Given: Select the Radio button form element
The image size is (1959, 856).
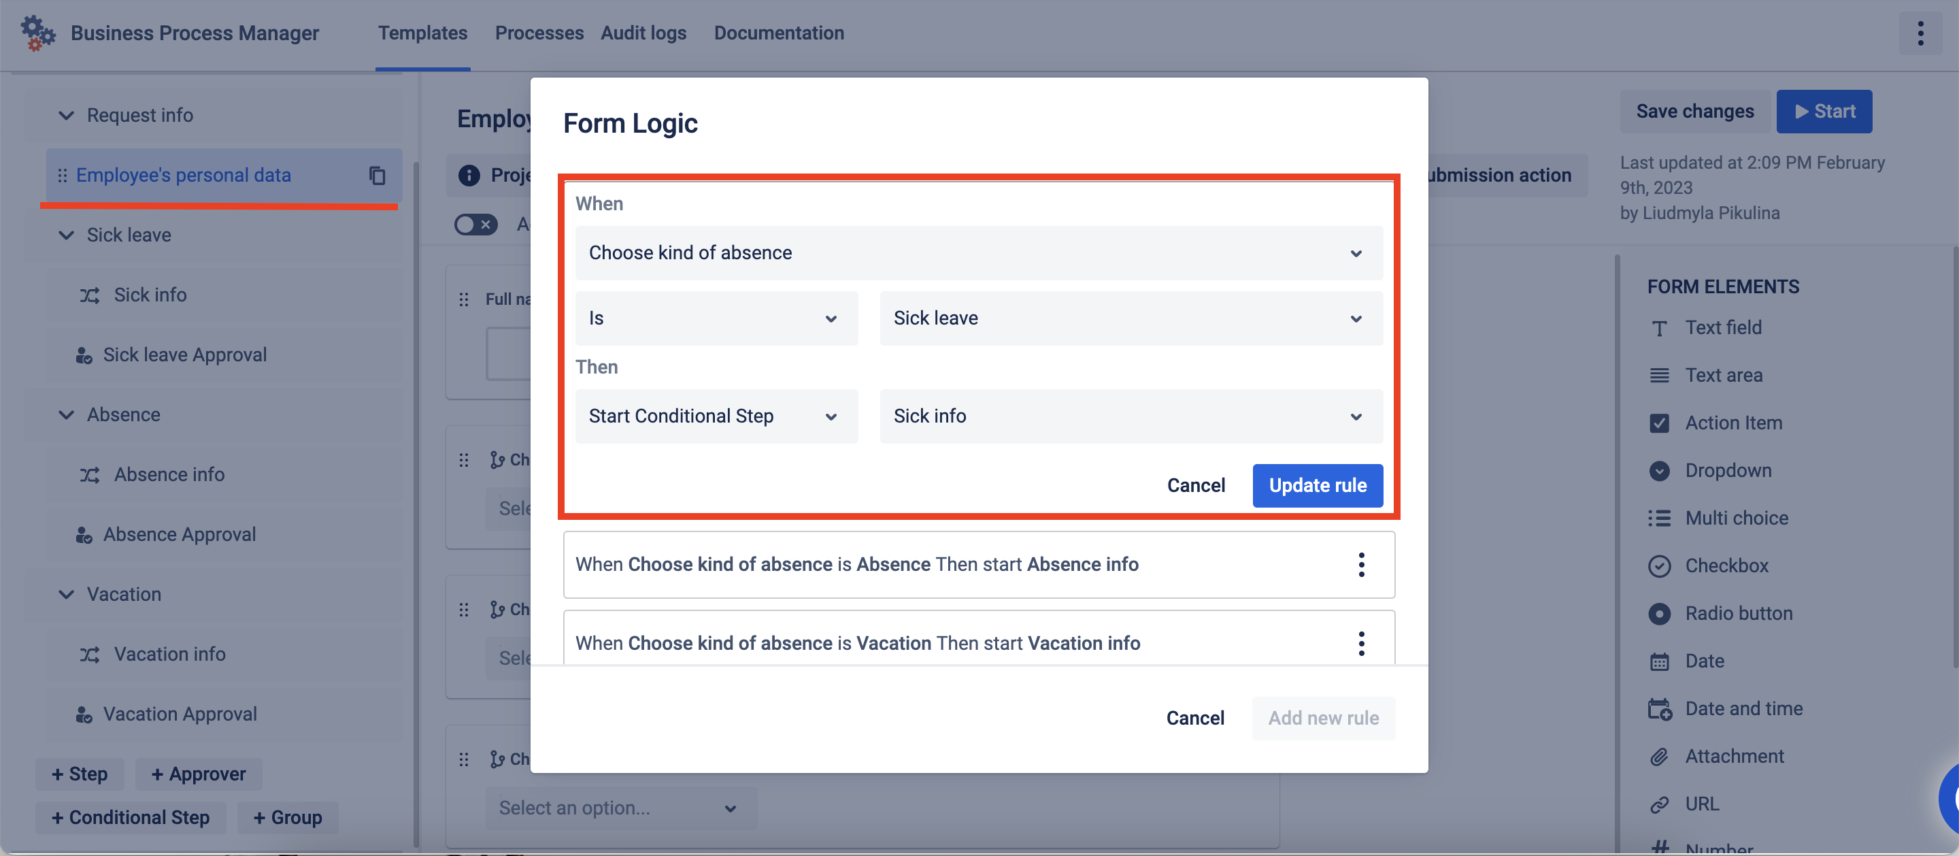Looking at the screenshot, I should click(1658, 614).
